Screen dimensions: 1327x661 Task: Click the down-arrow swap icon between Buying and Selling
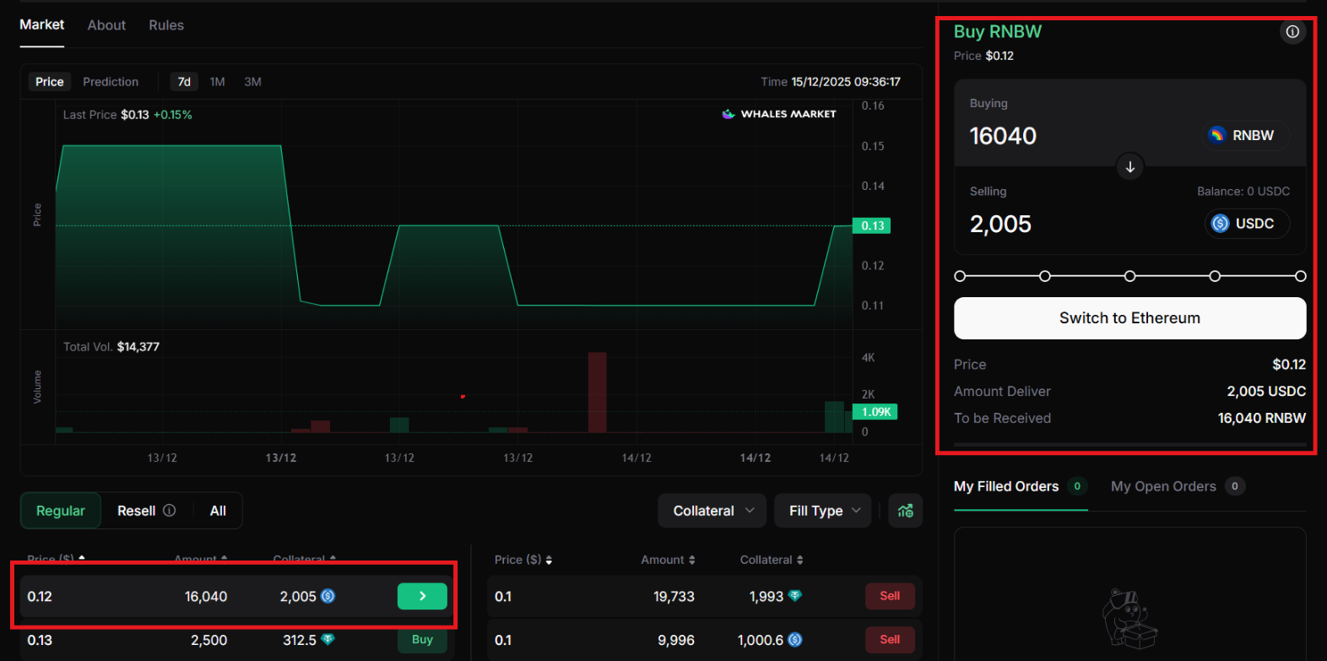(1130, 166)
